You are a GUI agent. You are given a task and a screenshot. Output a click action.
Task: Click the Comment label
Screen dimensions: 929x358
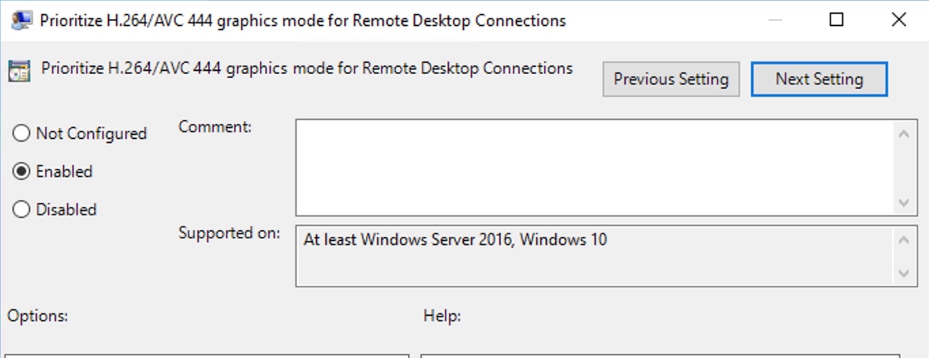[215, 127]
